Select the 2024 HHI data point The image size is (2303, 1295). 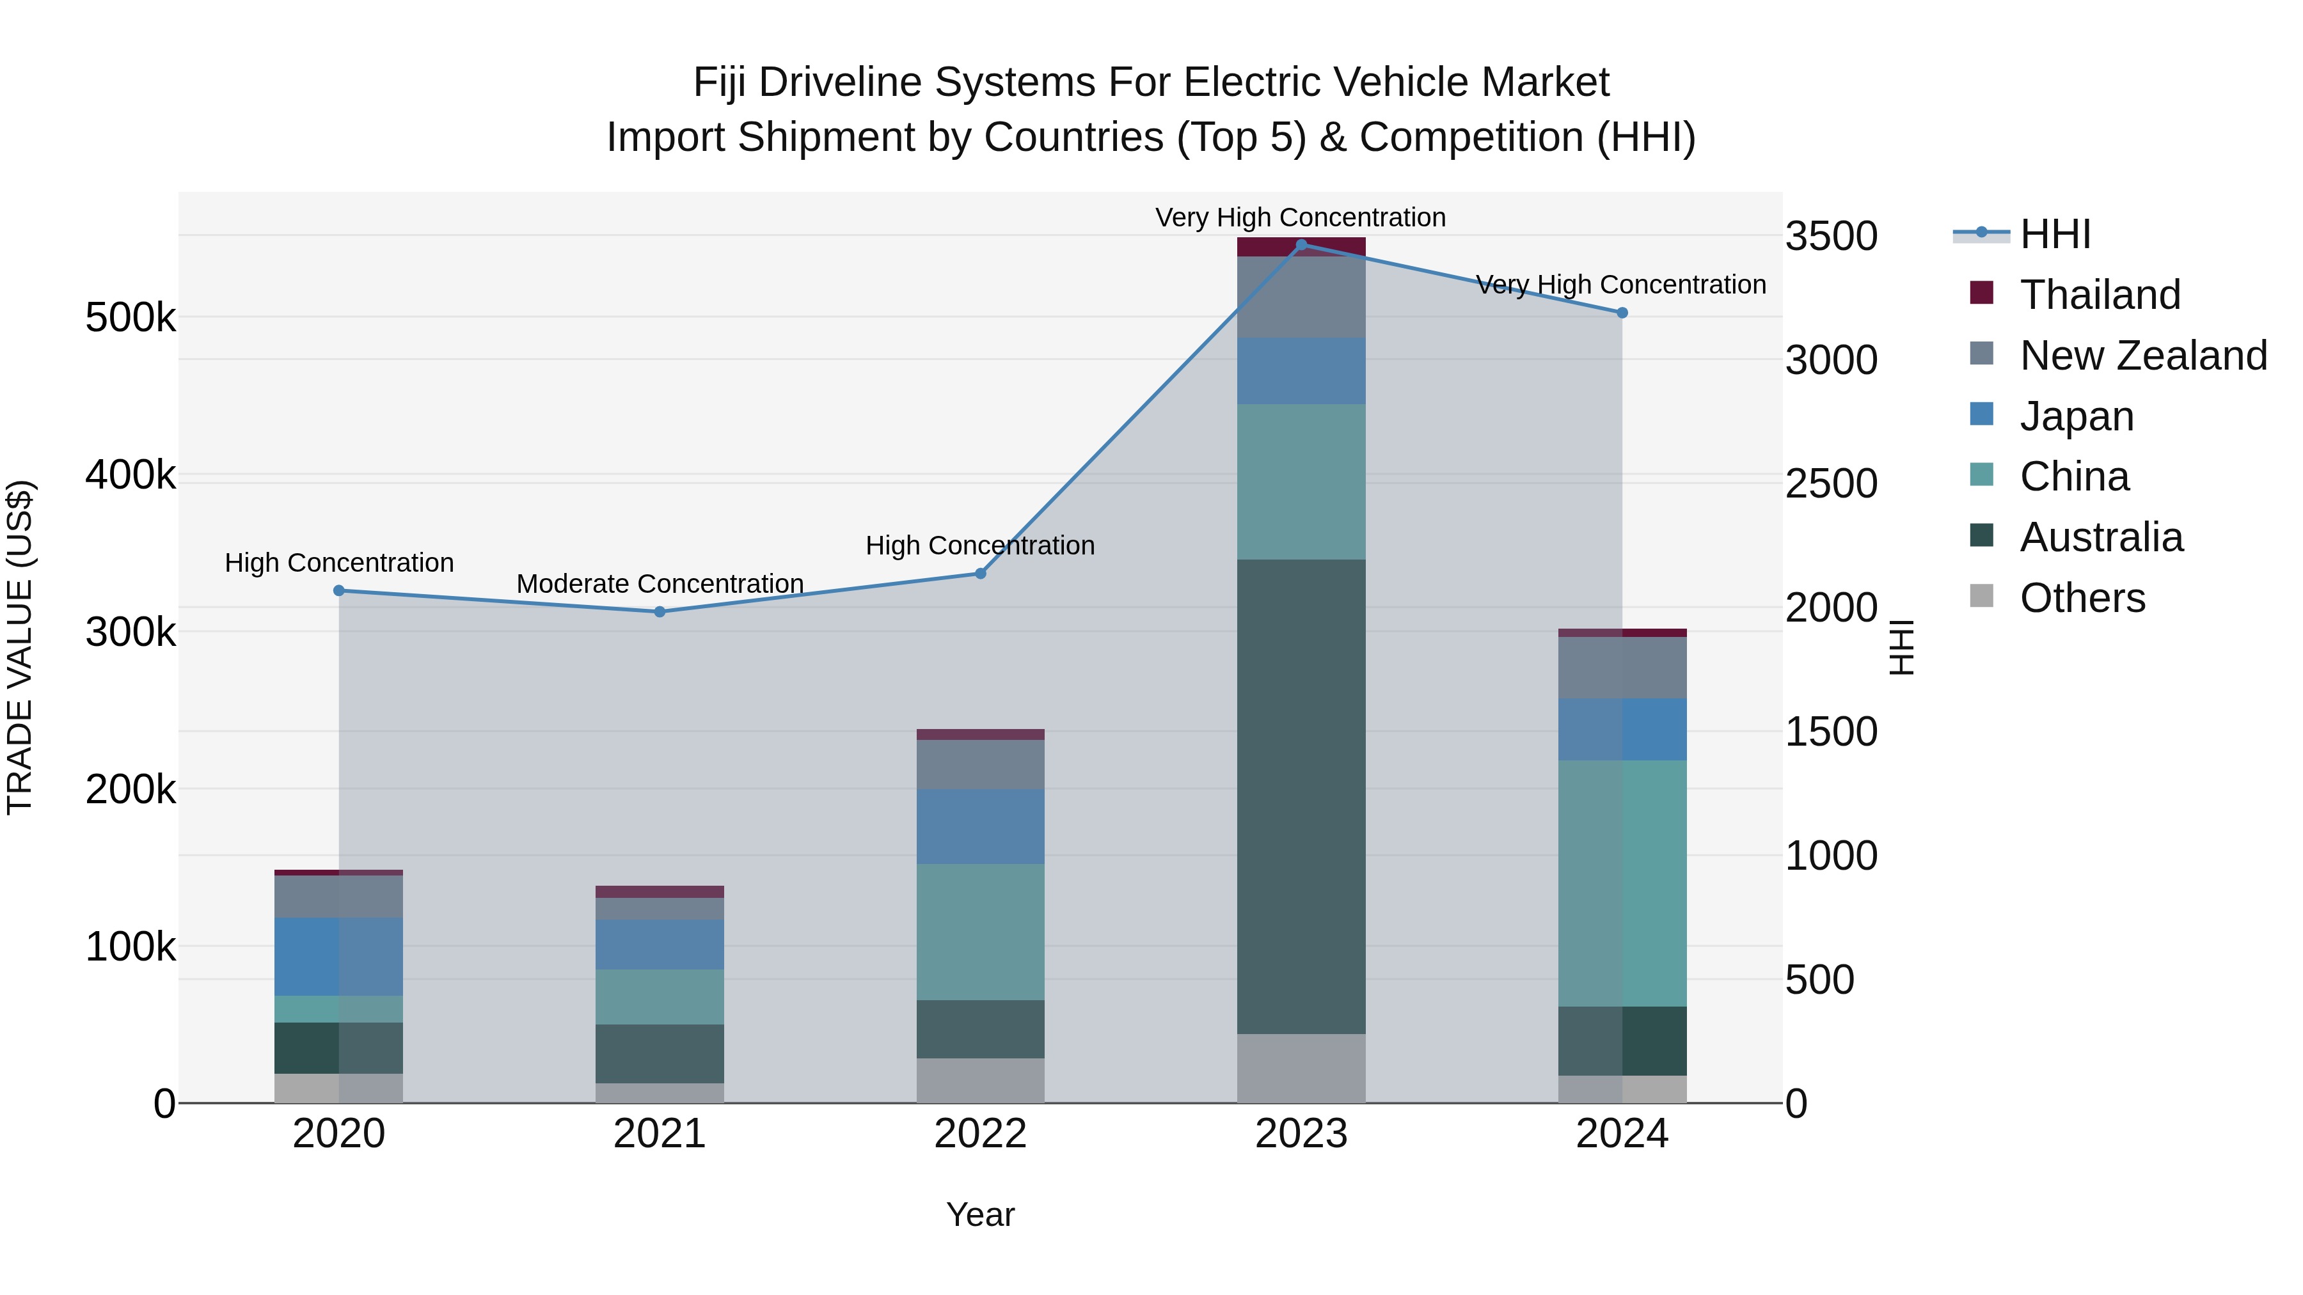click(1622, 313)
